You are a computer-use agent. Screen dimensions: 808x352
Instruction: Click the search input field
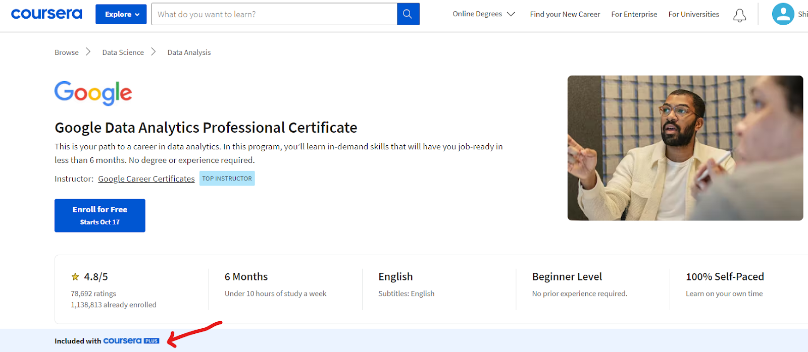click(274, 14)
